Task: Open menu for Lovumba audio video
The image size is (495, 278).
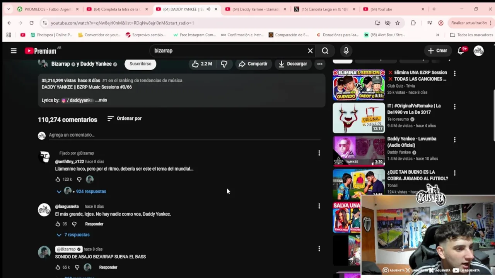Action: [x=454, y=139]
